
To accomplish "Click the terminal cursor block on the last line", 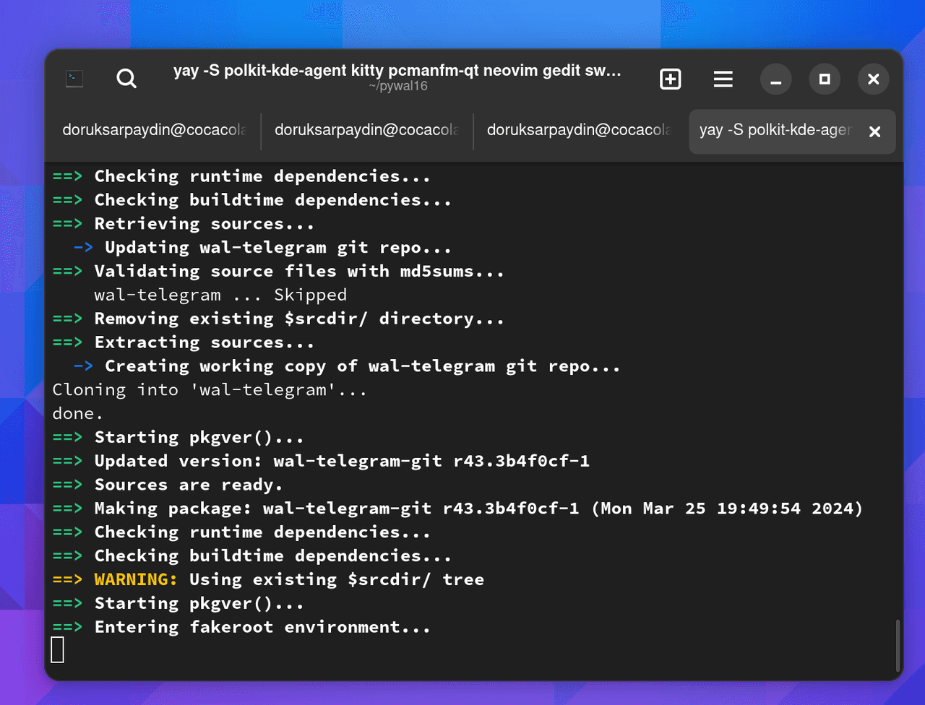I will pyautogui.click(x=58, y=649).
